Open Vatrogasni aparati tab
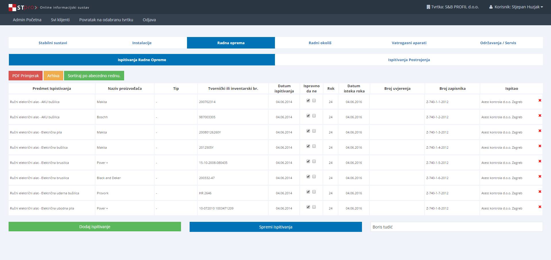Viewport: 551px width, 260px height. 409,43
